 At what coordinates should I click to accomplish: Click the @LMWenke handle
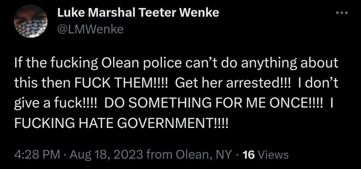[90, 30]
